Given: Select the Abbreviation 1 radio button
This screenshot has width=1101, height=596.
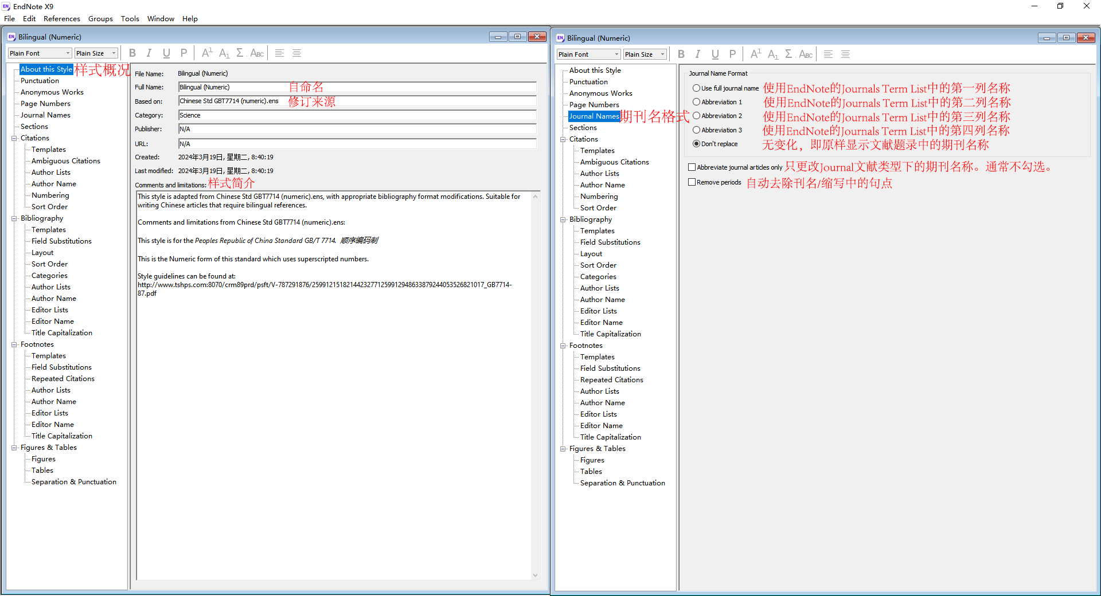Looking at the screenshot, I should pyautogui.click(x=696, y=102).
